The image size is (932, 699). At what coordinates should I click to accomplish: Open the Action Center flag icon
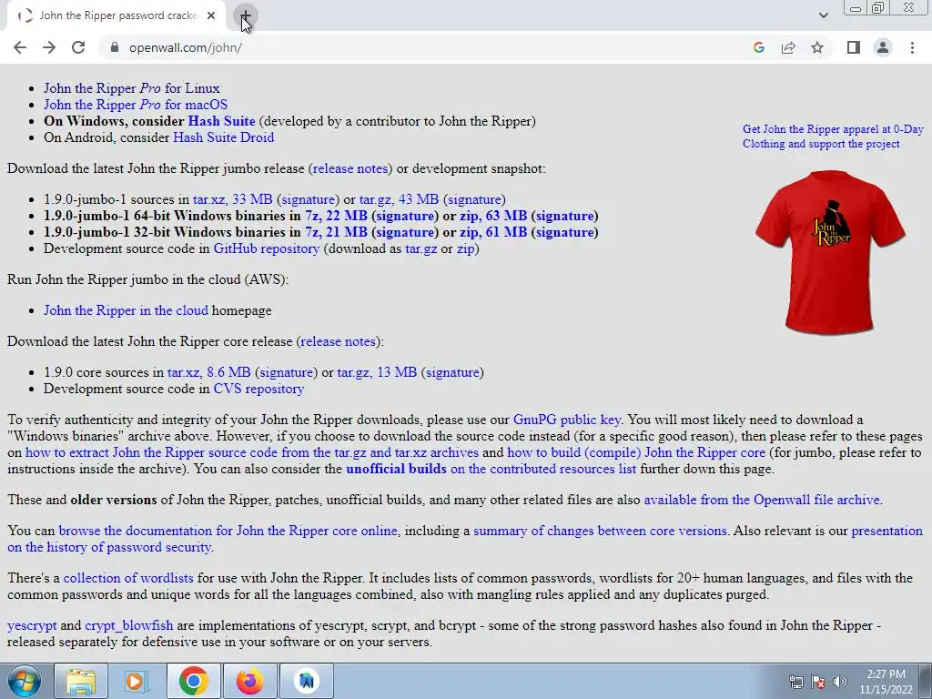(x=818, y=682)
